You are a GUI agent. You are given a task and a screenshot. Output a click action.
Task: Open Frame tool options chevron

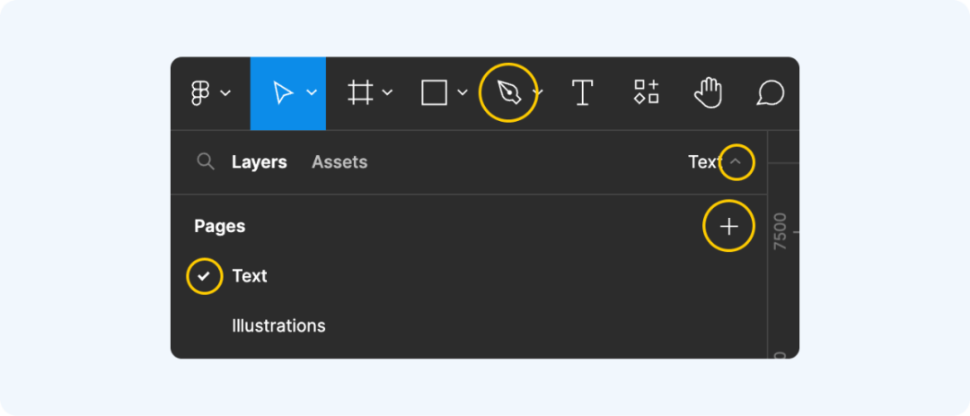tap(387, 92)
